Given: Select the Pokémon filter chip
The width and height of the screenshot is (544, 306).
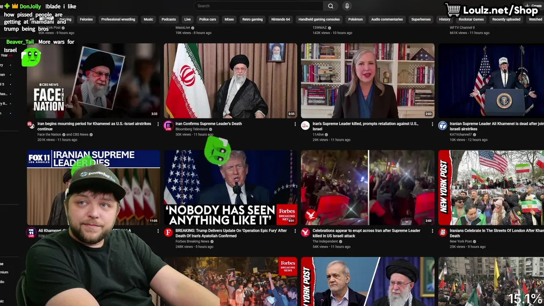Looking at the screenshot, I should coord(356,20).
